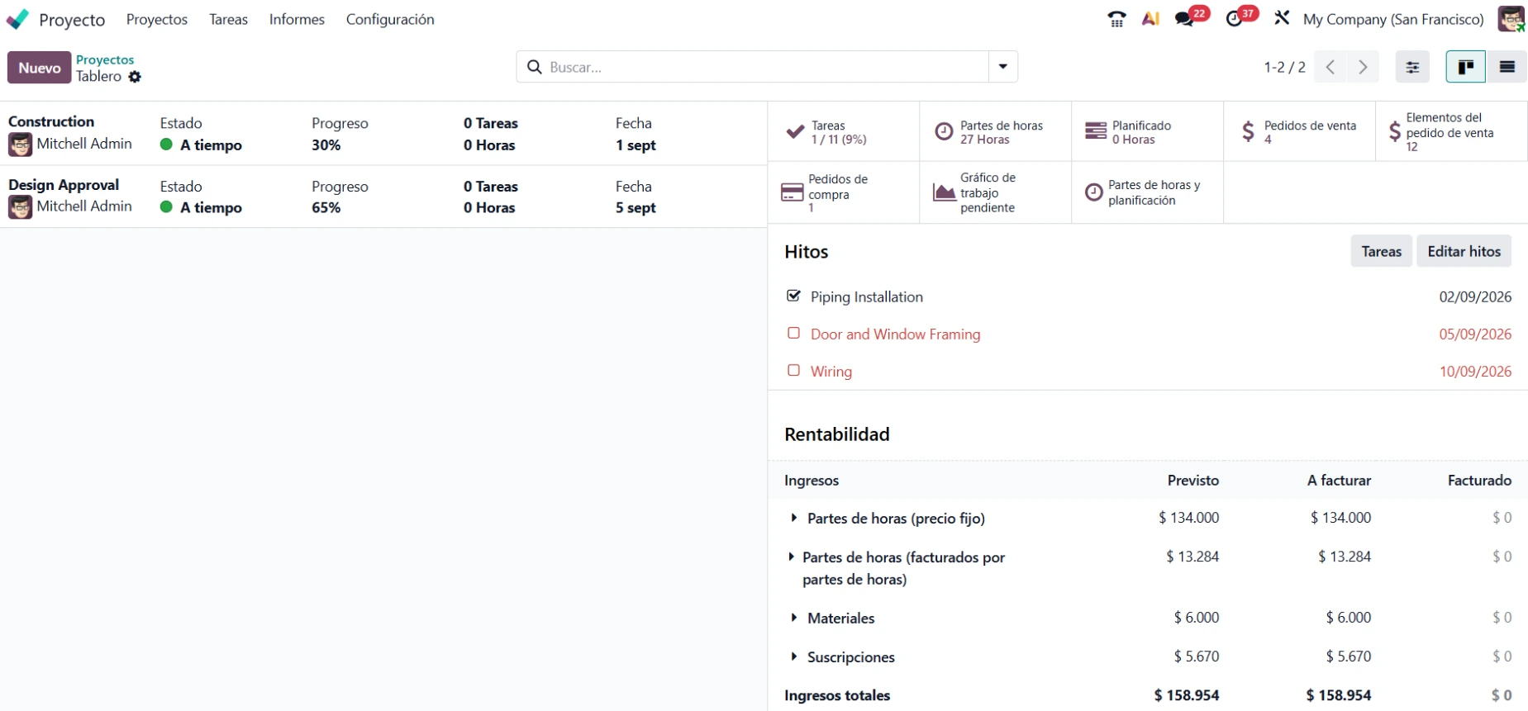The image size is (1528, 711).
Task: Click the Editar hitos button
Action: point(1464,251)
